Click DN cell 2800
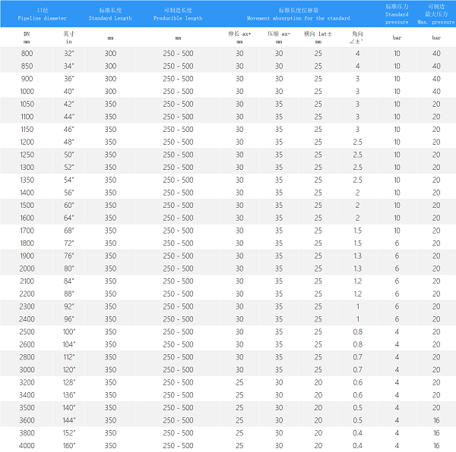 click(x=27, y=357)
